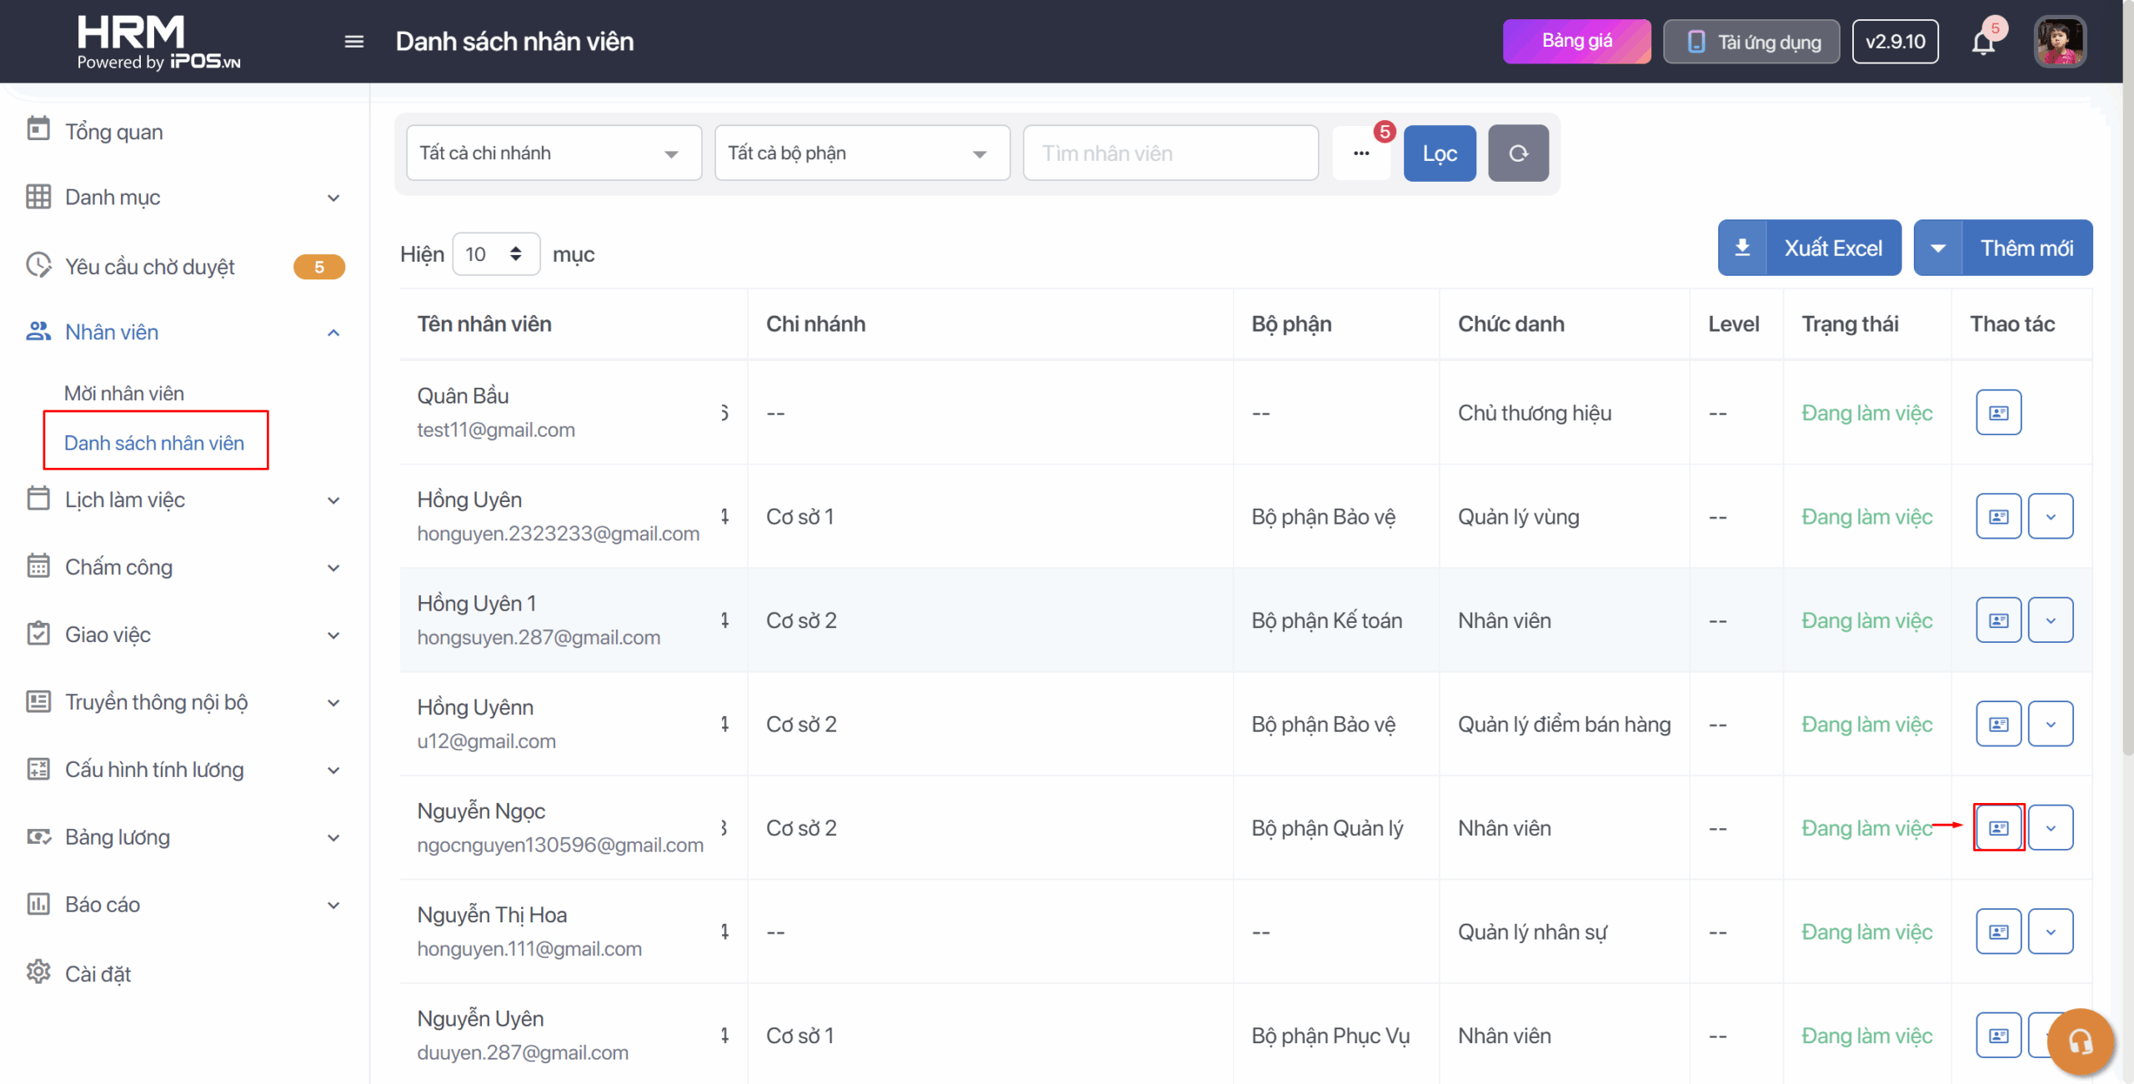The width and height of the screenshot is (2134, 1084).
Task: Click the blue Lọc filter button
Action: coord(1440,153)
